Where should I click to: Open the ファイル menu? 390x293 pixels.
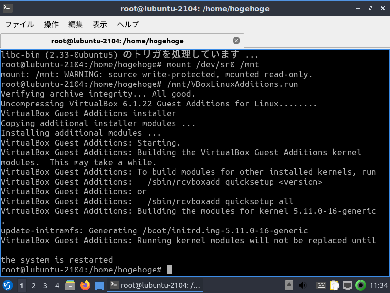click(19, 24)
